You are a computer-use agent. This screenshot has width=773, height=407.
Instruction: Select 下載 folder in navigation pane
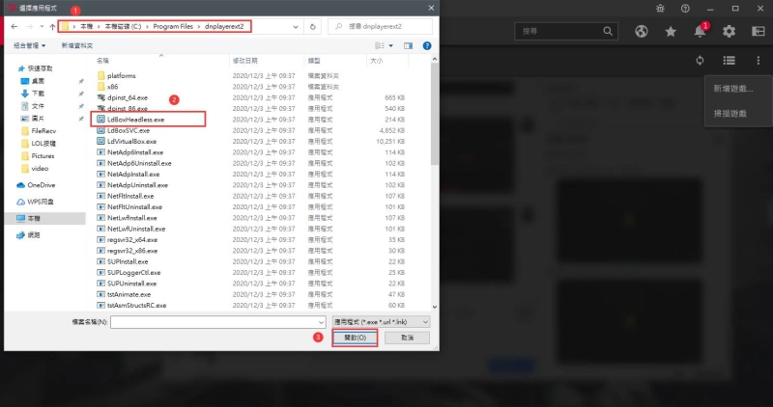click(33, 94)
